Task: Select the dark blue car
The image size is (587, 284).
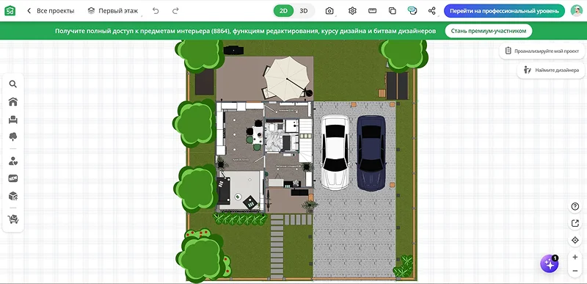Action: pos(371,153)
